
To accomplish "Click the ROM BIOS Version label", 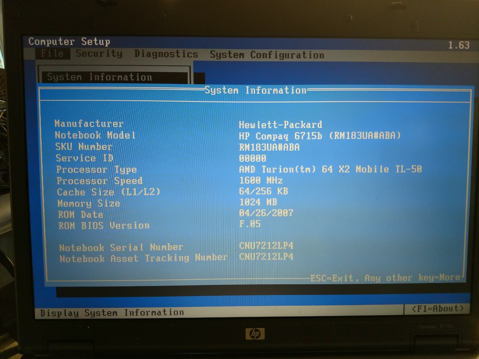I will [104, 226].
